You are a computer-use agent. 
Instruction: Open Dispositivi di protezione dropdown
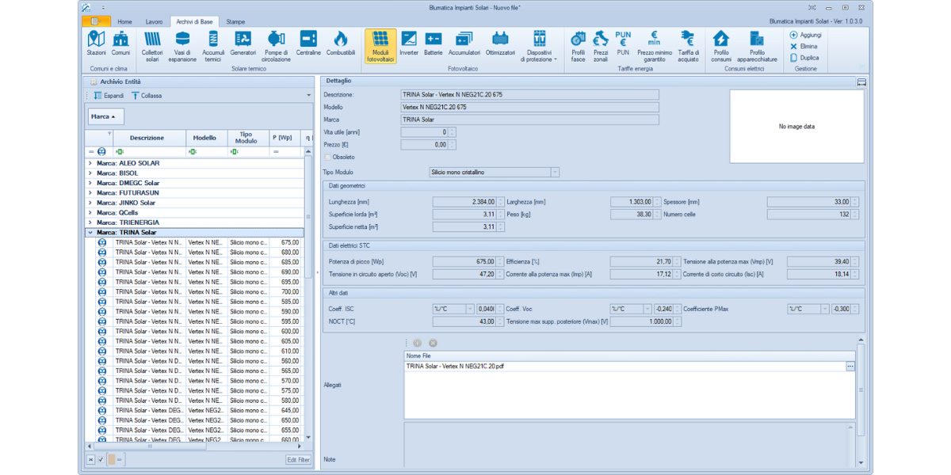click(x=539, y=47)
